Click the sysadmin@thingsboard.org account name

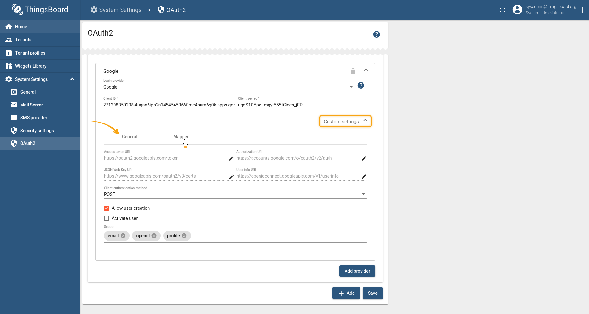click(x=551, y=7)
